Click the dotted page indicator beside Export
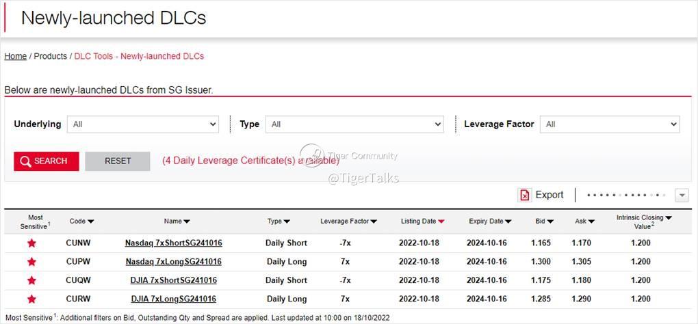The image size is (698, 324). click(x=626, y=195)
